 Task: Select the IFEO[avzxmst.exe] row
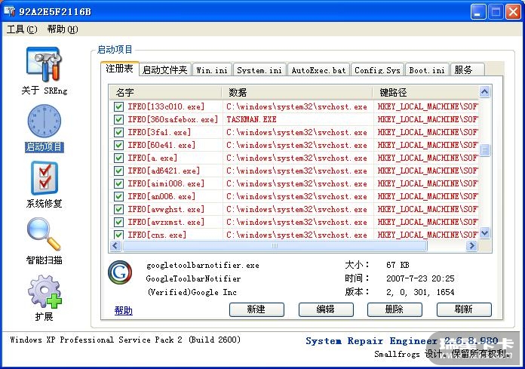coord(294,222)
